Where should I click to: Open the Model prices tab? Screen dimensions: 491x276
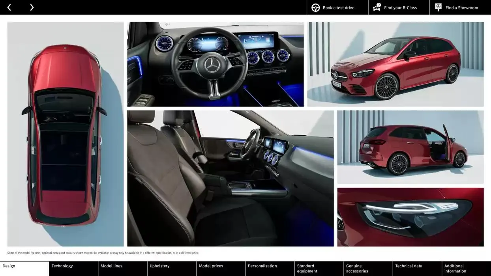221,269
